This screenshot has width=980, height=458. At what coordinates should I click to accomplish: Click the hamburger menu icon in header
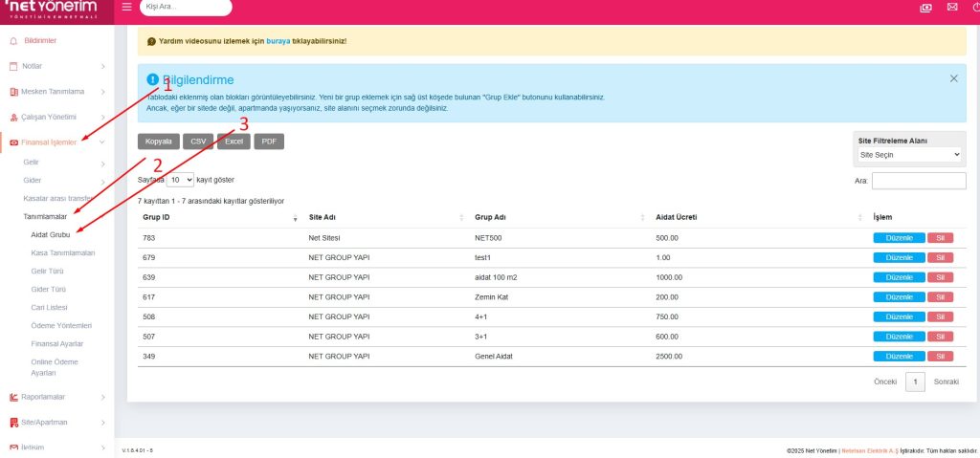pyautogui.click(x=127, y=8)
